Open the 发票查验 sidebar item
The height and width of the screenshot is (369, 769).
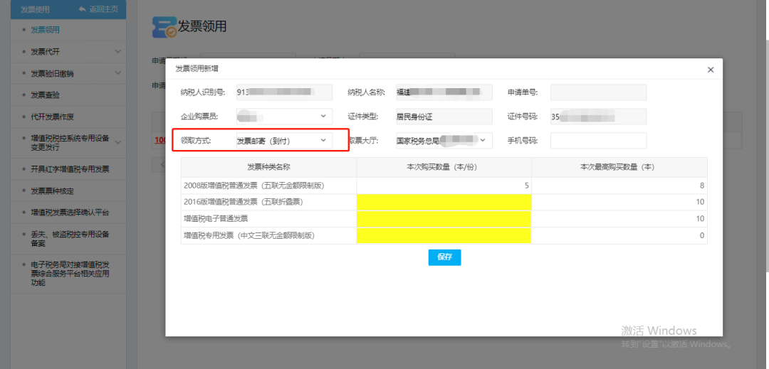45,95
